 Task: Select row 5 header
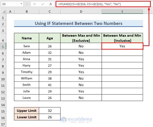tap(3, 46)
